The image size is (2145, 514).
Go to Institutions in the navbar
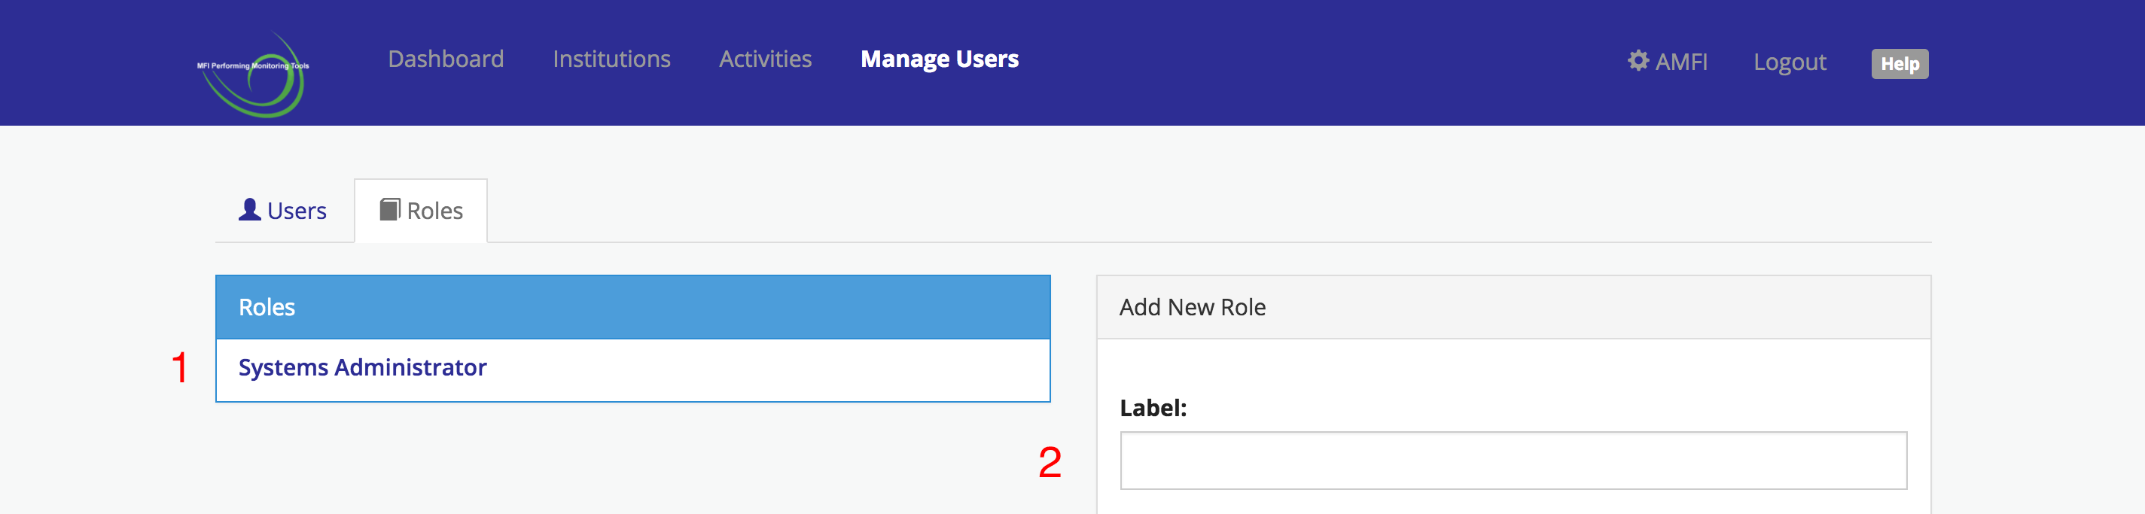tap(611, 59)
